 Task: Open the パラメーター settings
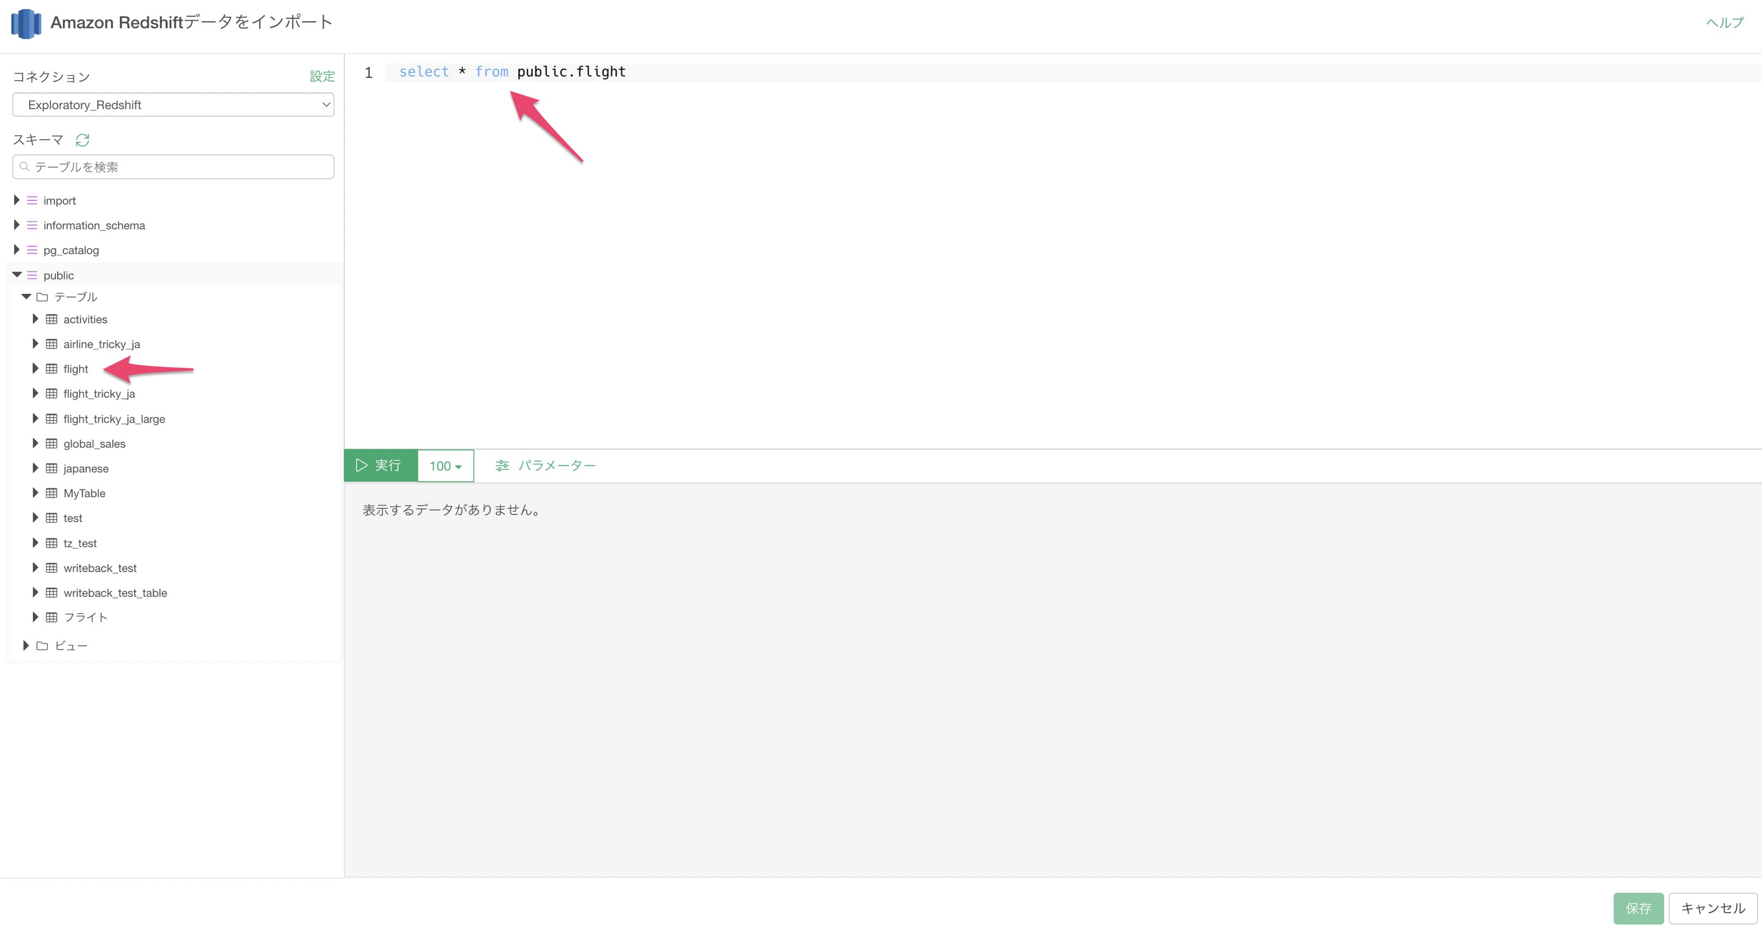click(x=546, y=466)
